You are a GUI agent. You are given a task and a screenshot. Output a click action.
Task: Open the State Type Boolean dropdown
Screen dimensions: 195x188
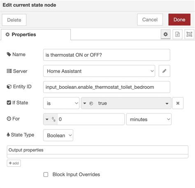coord(58,135)
